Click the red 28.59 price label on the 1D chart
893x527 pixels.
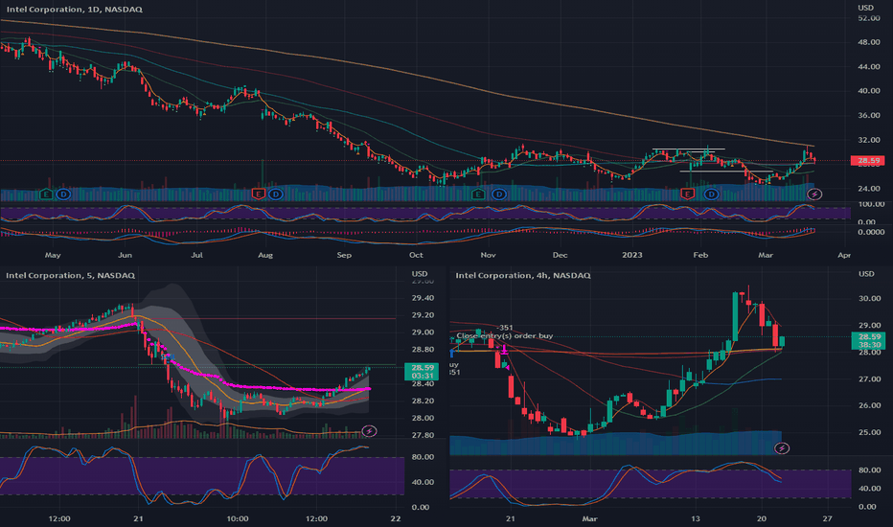click(x=868, y=161)
